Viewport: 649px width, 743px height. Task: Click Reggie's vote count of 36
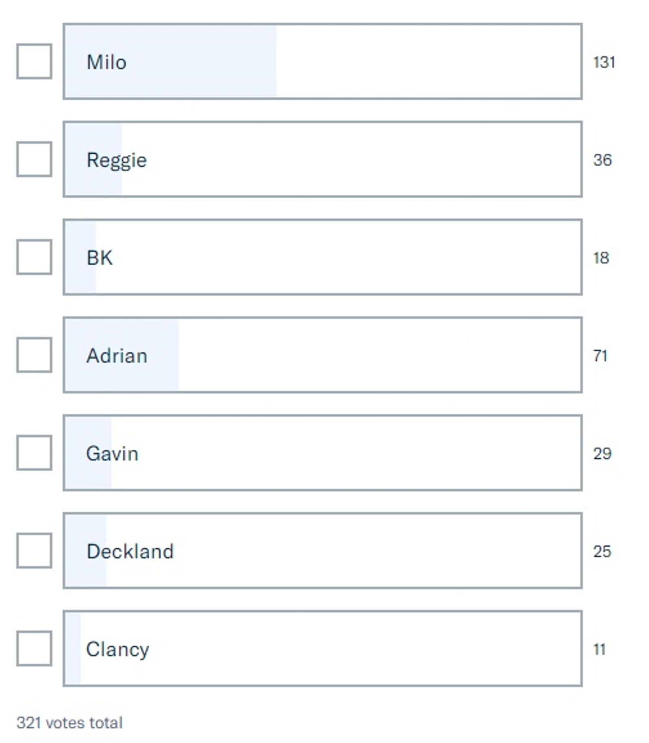point(602,160)
